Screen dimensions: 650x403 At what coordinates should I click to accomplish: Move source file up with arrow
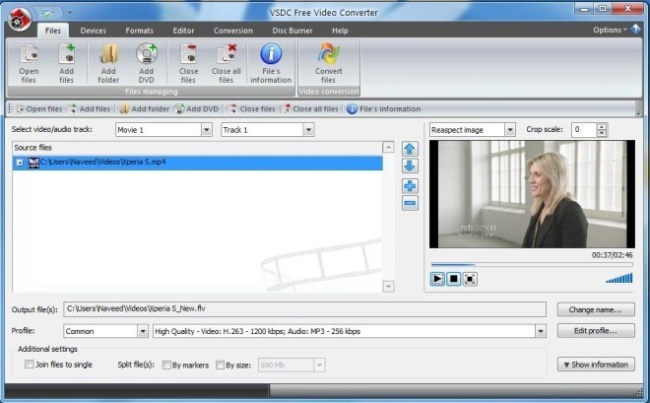pos(410,149)
